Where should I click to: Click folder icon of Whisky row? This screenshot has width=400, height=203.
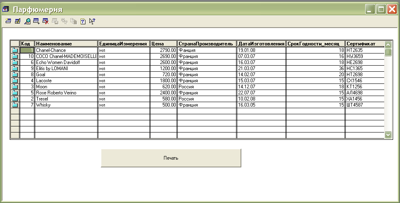click(15, 105)
